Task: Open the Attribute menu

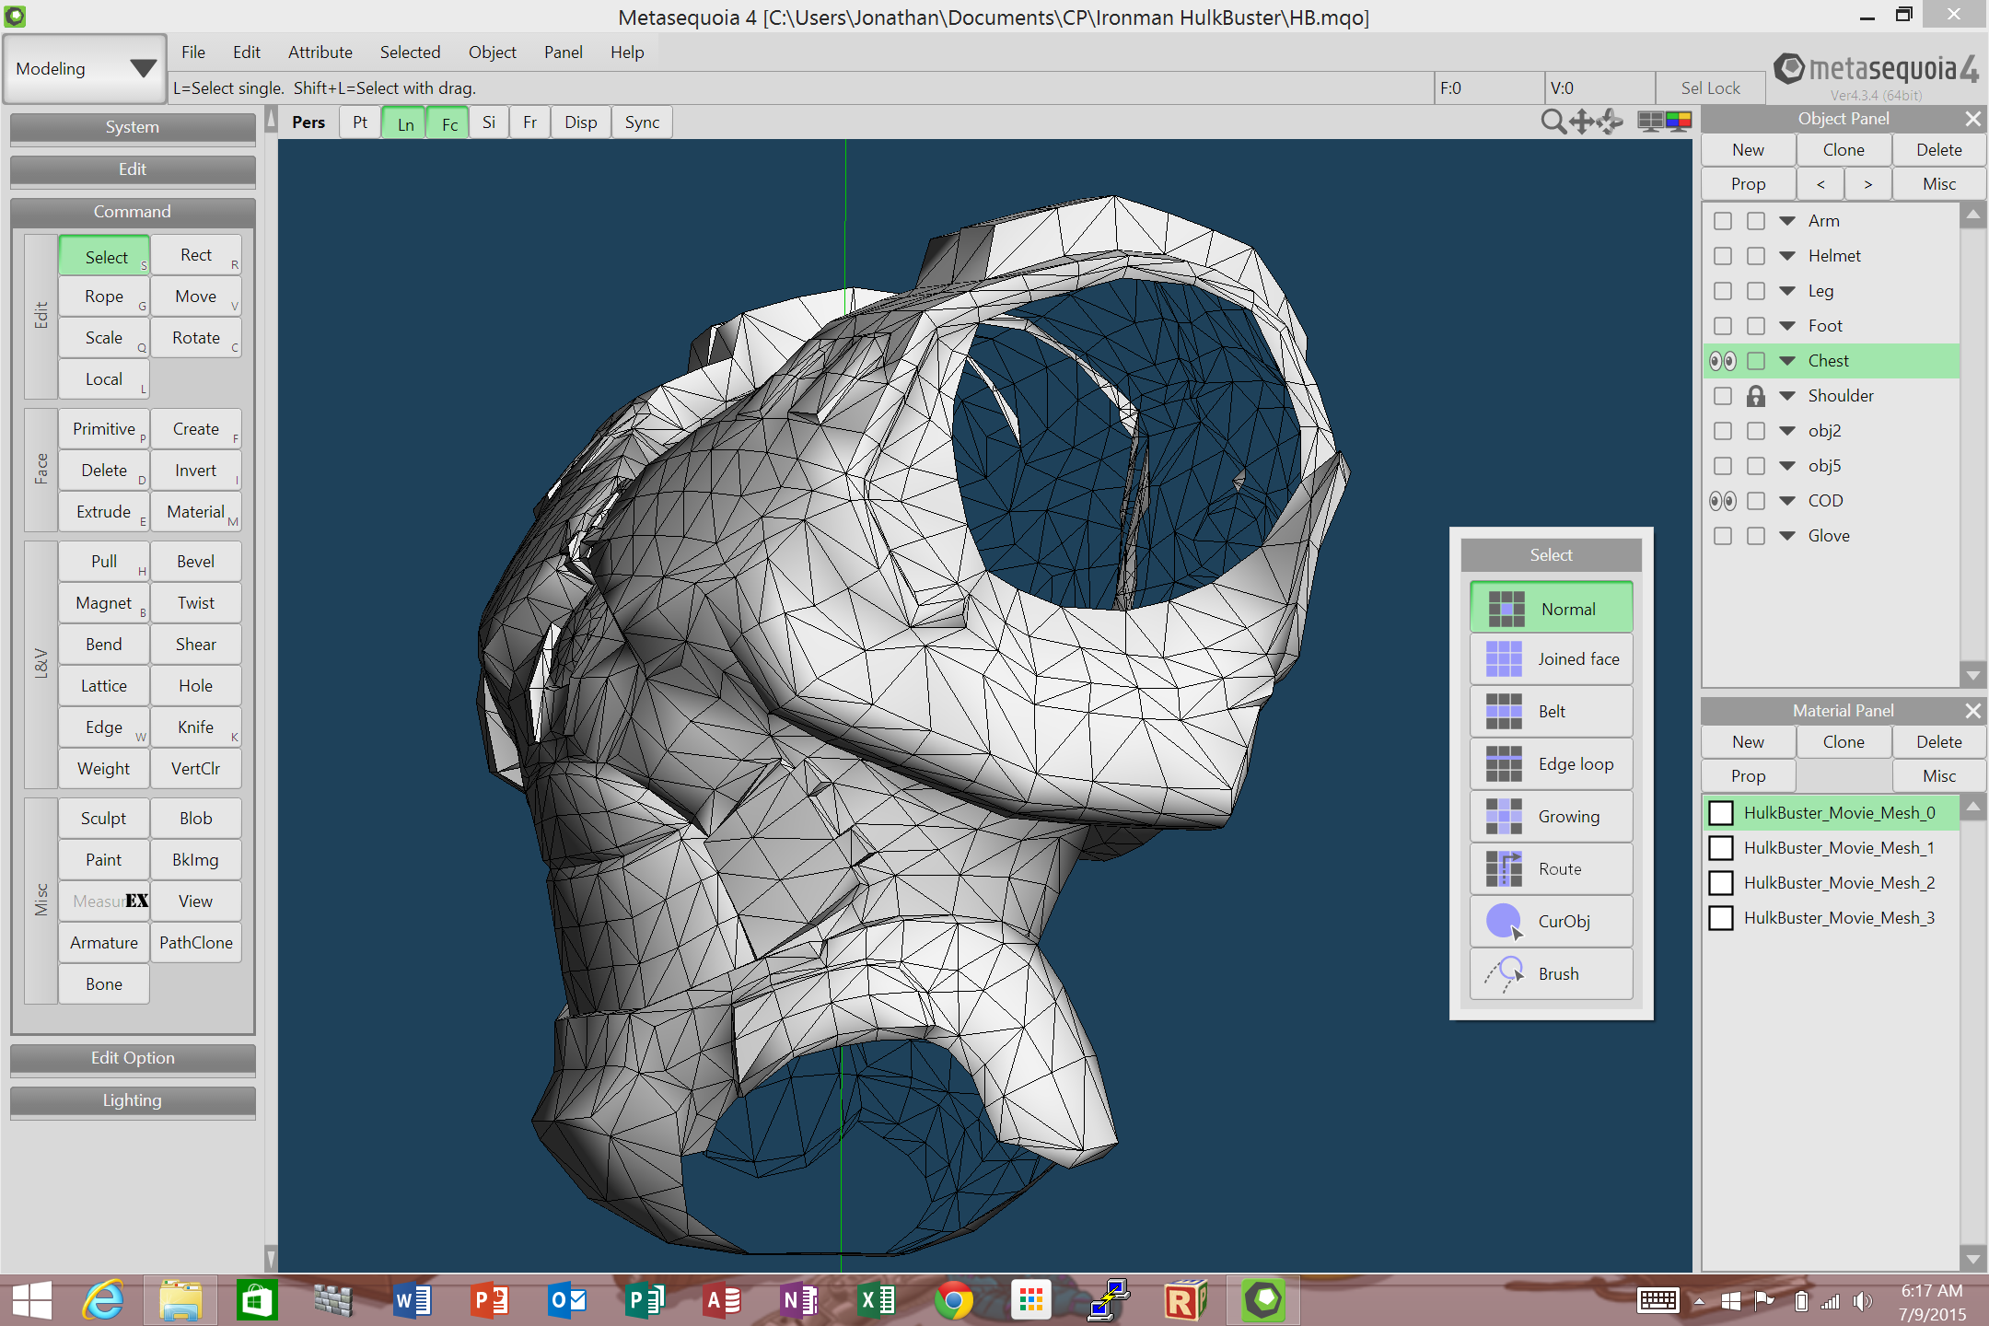Action: pyautogui.click(x=320, y=52)
